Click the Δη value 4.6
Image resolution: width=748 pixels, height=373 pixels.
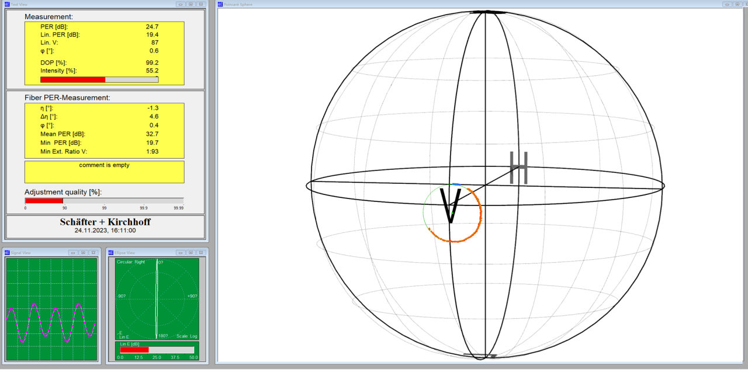(x=154, y=116)
